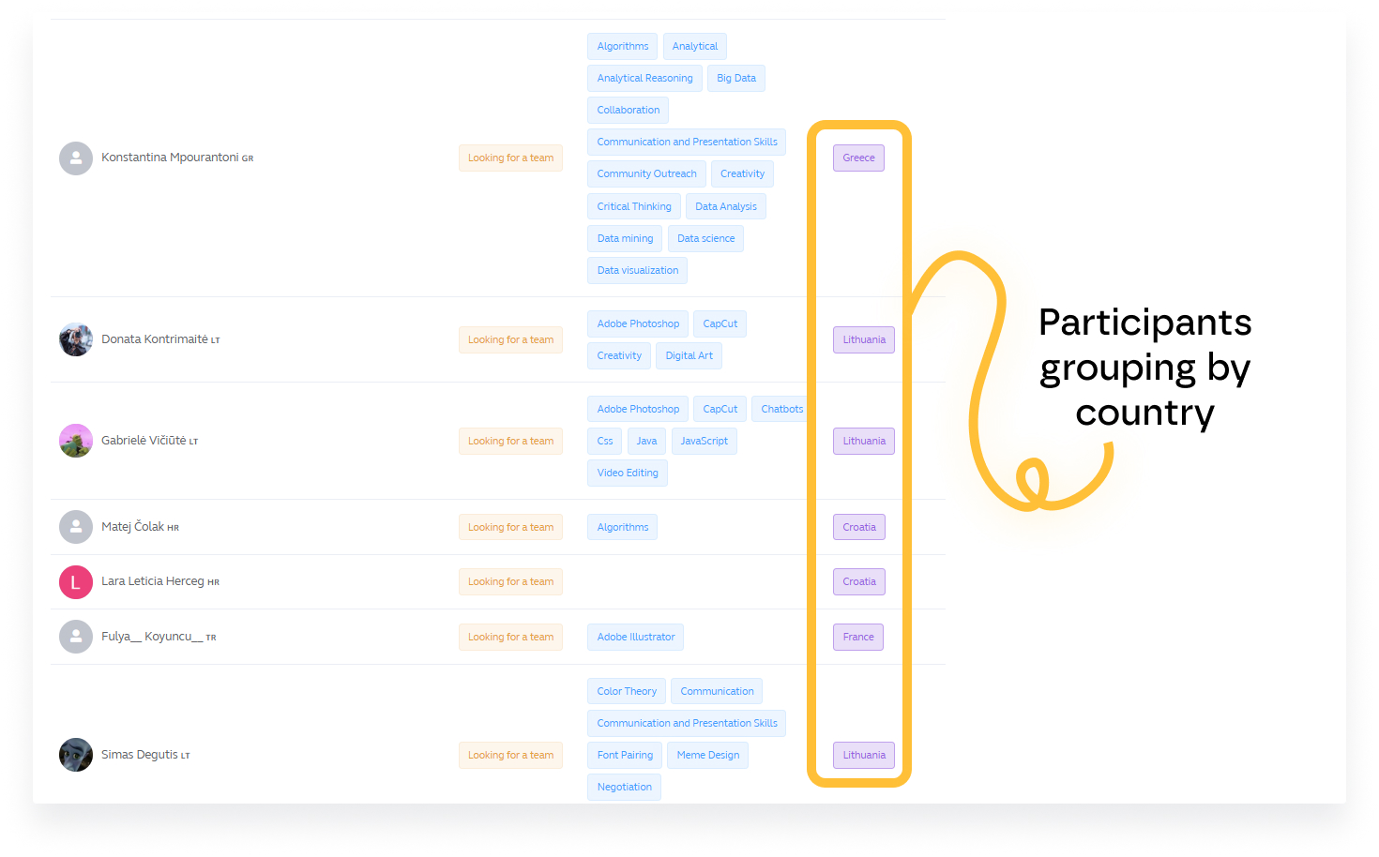
Task: Select the Big Data skill tag
Action: 735,79
